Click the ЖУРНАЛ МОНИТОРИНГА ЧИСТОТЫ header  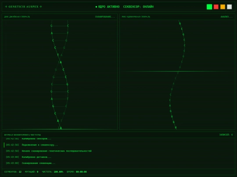pos(22,135)
